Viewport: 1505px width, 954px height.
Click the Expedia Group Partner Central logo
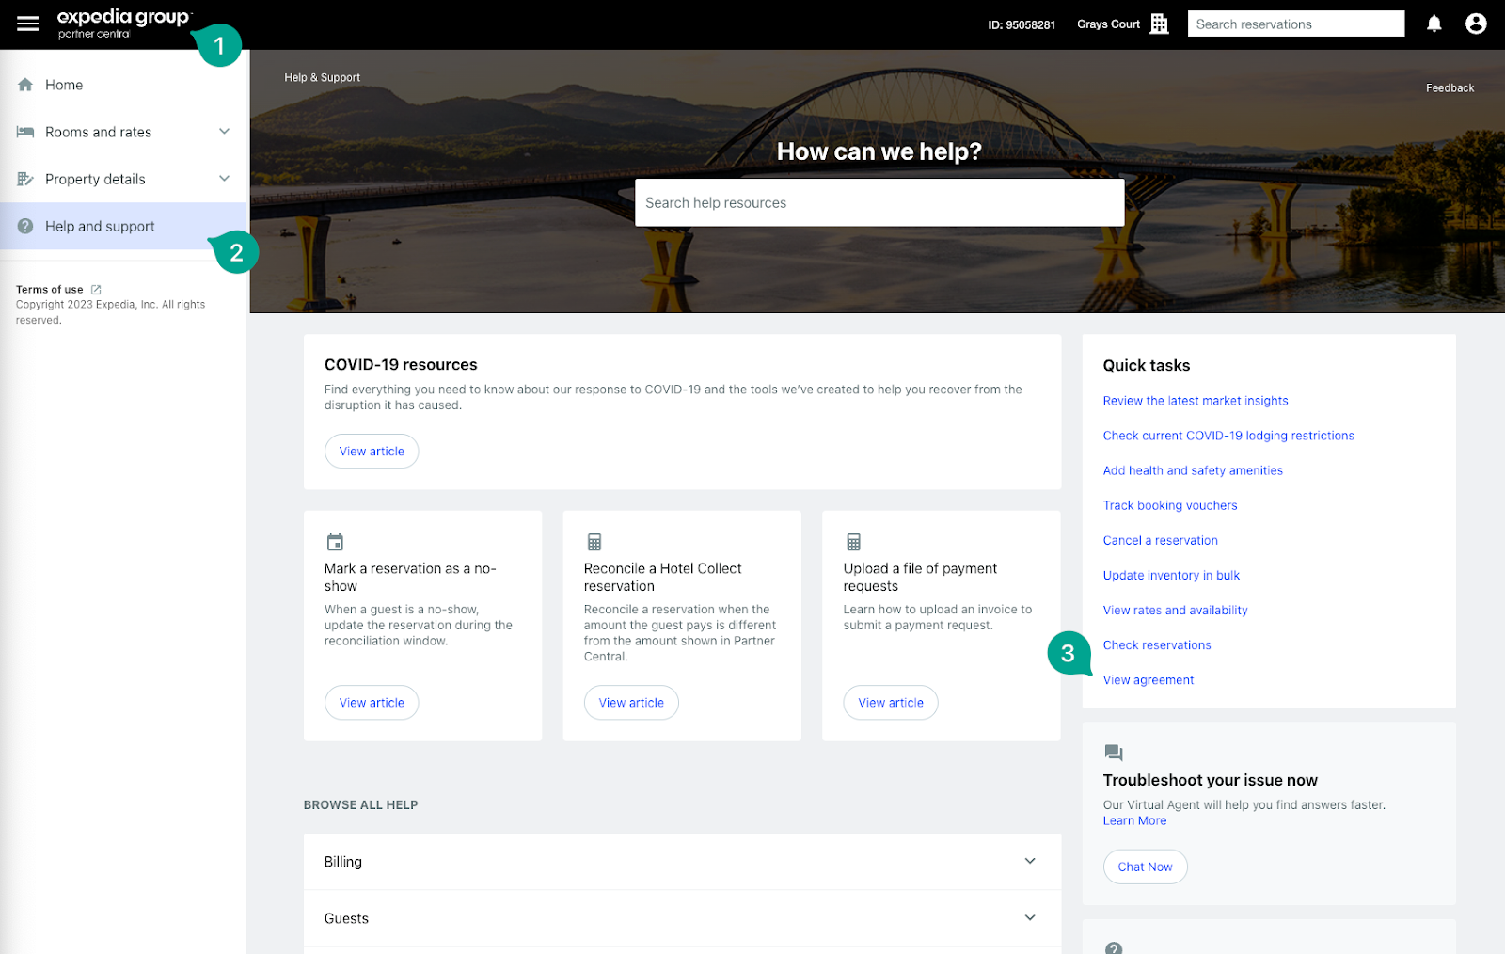click(123, 24)
